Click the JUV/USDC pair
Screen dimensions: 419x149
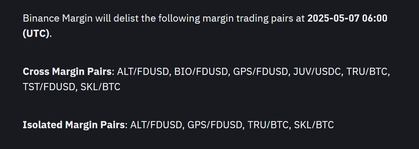[317, 72]
